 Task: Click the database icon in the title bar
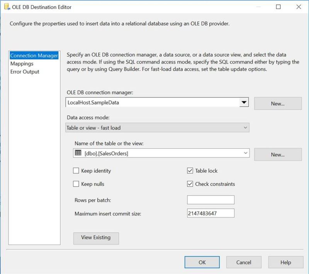click(5, 7)
